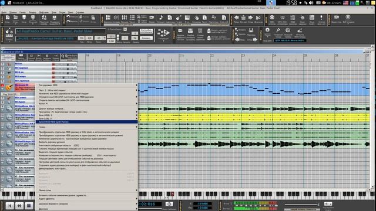This screenshot has width=376, height=211.
Task: Open the guitar tuner fork icon
Action: tap(278, 30)
